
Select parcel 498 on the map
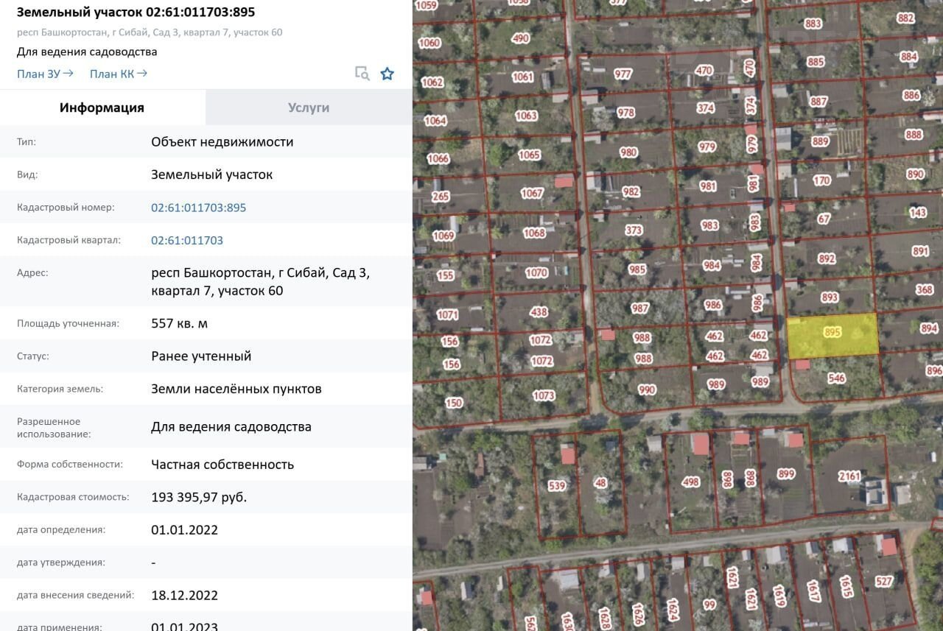(690, 482)
